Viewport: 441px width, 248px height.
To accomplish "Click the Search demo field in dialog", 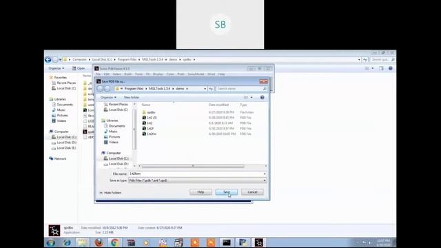I will tap(241, 89).
